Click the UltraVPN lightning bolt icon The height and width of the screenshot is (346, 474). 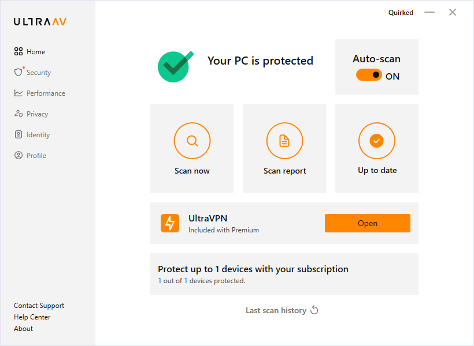[x=170, y=223]
